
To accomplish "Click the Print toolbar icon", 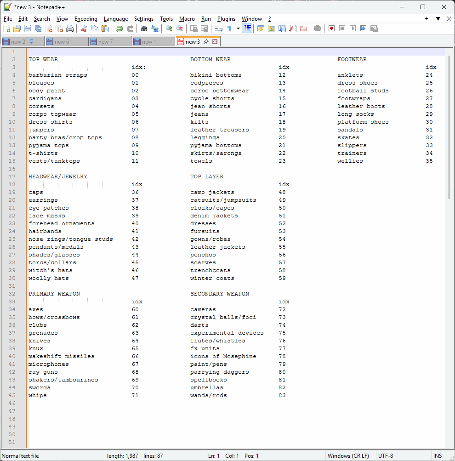I will pos(70,28).
